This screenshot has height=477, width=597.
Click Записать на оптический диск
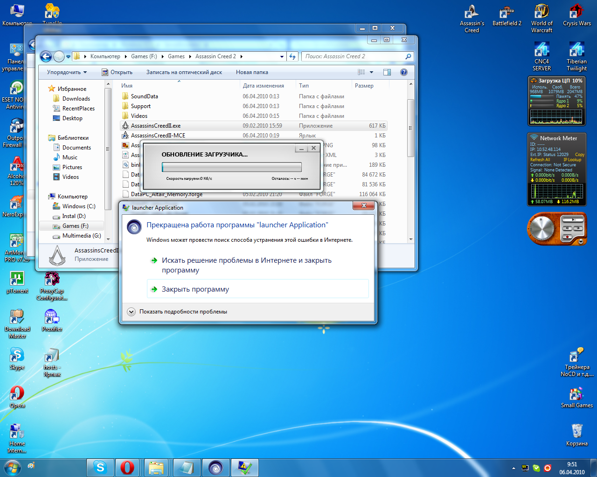pyautogui.click(x=184, y=72)
